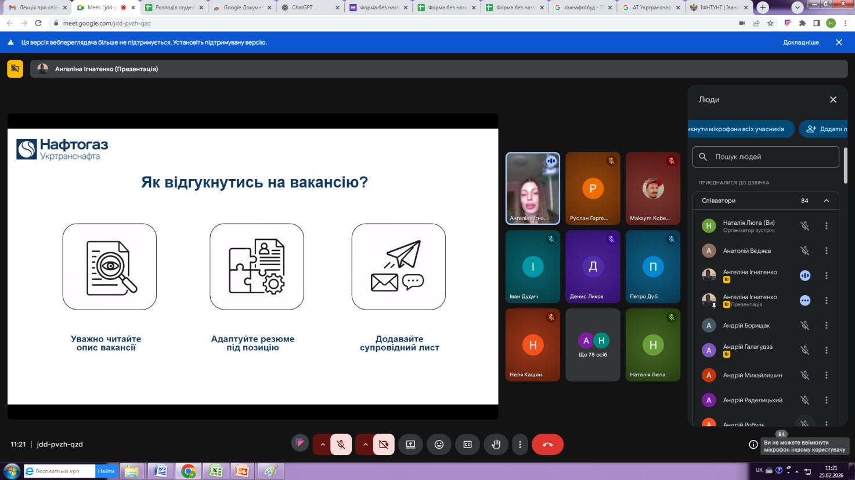This screenshot has width=855, height=480.
Task: Click the mic icon beside Наталія Люта (Ви)
Action: 805,226
